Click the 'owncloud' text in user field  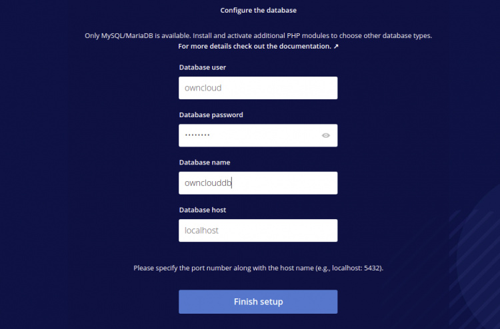pyautogui.click(x=203, y=88)
